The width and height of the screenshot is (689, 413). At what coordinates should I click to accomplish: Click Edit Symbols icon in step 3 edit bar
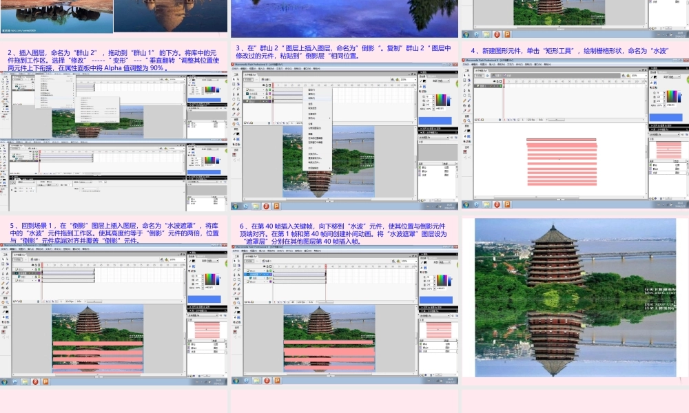398,79
